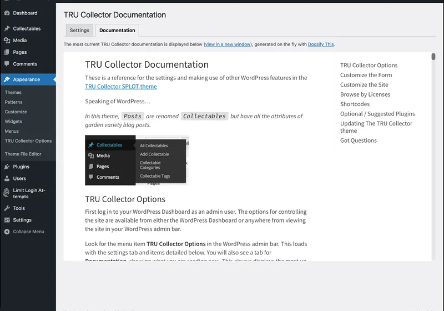Open the Patterns submenu item

click(13, 102)
